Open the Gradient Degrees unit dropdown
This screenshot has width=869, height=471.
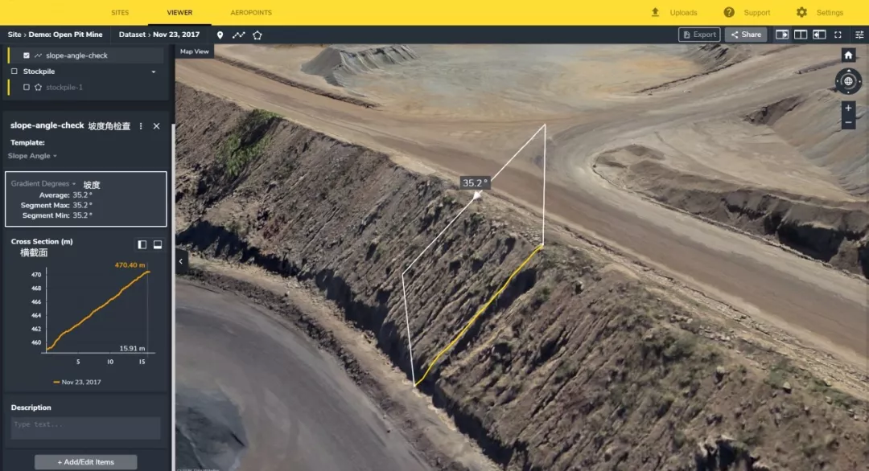(x=43, y=184)
